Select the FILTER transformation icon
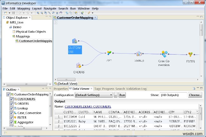The width and height of the screenshot is (206, 137). click(x=190, y=55)
